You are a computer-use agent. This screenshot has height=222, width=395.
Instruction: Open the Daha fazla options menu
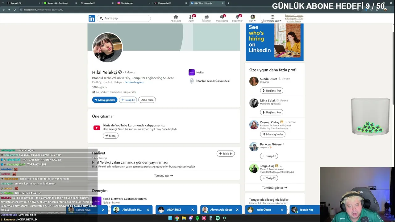pos(147,100)
